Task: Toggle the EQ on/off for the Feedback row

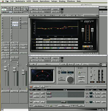Action: (87, 102)
